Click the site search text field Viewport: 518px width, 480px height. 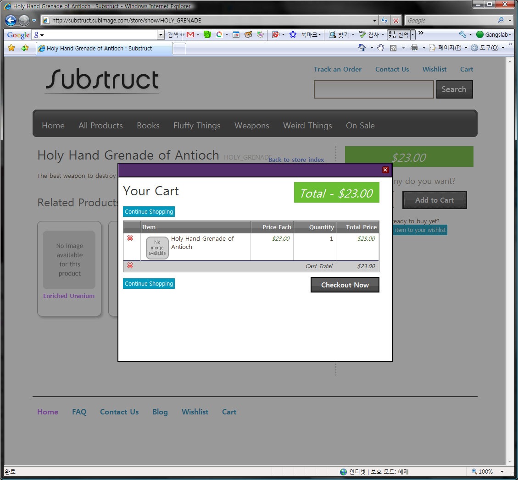pos(373,89)
